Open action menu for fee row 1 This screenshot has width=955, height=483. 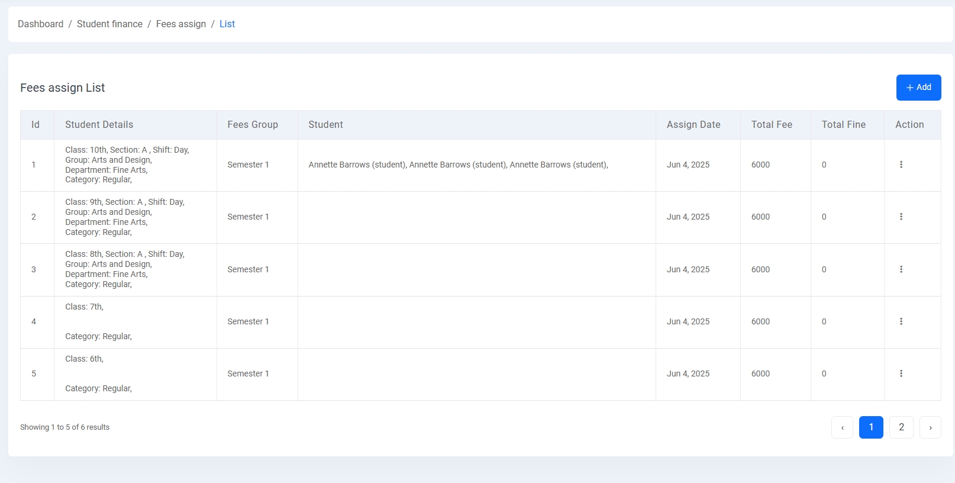tap(901, 165)
